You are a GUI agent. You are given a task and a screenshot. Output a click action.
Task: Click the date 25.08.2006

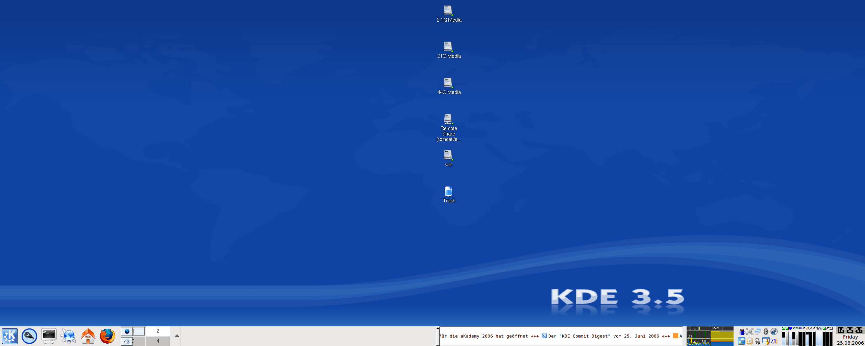(850, 343)
